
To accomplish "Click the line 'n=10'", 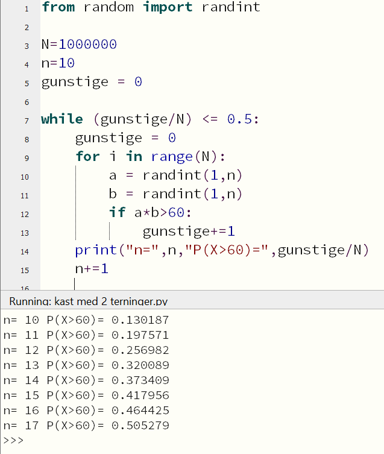I will 58,63.
